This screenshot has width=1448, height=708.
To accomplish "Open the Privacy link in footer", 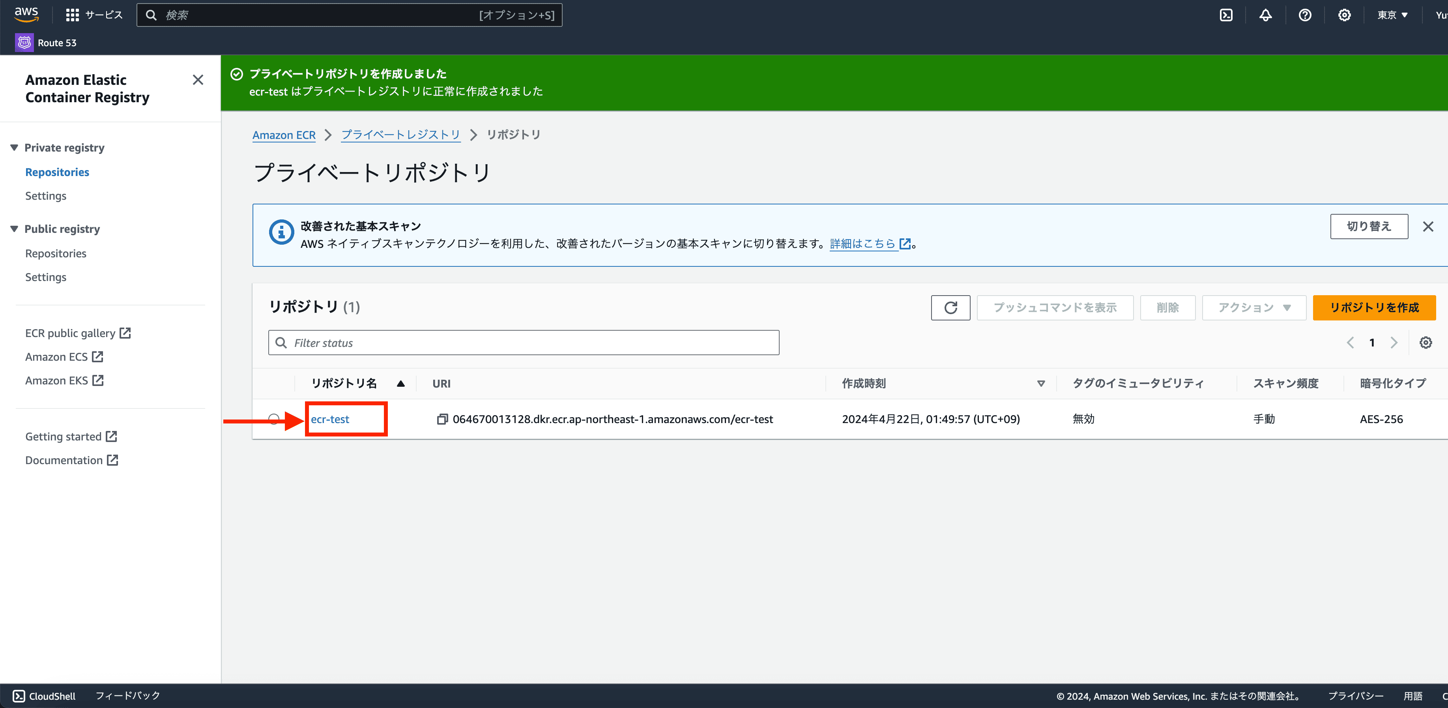I will (x=1355, y=696).
